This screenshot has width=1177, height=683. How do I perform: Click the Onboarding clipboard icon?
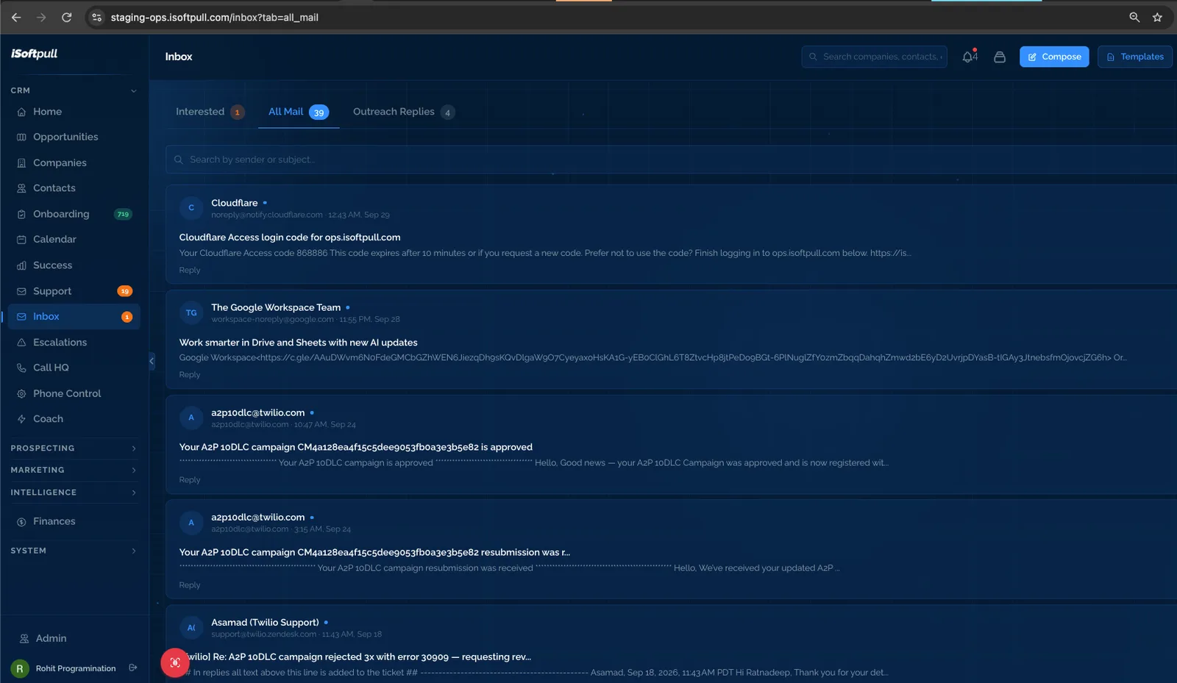tap(21, 214)
